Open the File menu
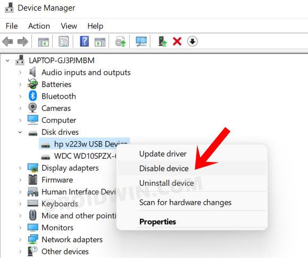The width and height of the screenshot is (308, 258). pyautogui.click(x=12, y=26)
